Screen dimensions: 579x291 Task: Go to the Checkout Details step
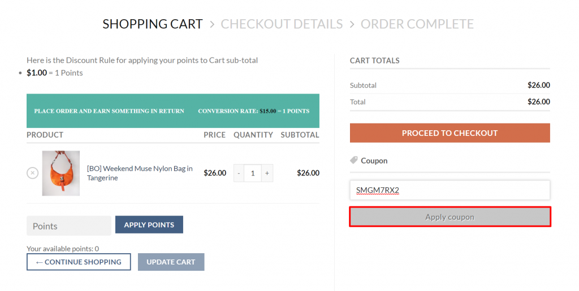[x=282, y=24]
